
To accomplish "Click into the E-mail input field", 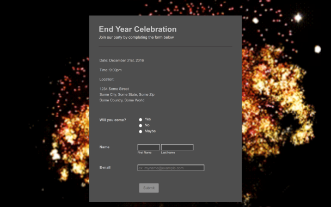I will click(x=171, y=168).
